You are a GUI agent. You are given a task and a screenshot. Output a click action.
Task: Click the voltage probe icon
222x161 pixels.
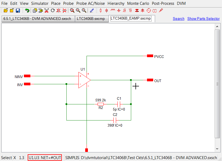click(x=161, y=10)
